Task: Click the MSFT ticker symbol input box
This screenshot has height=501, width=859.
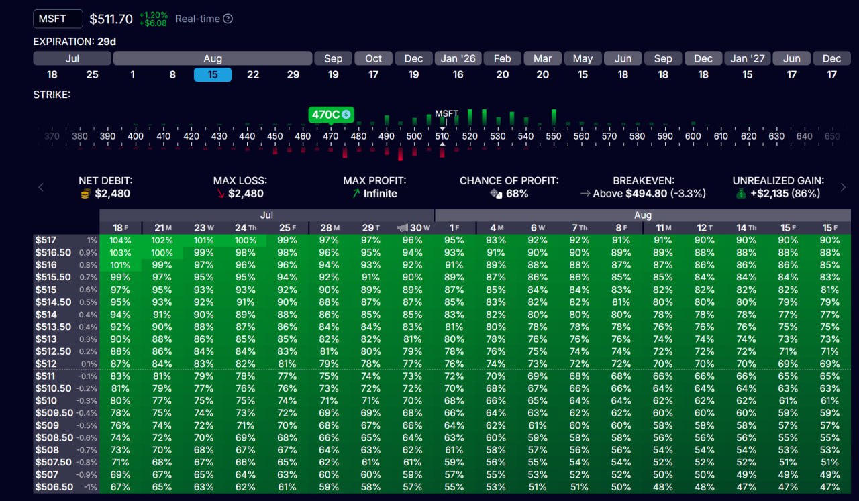Action: 58,19
